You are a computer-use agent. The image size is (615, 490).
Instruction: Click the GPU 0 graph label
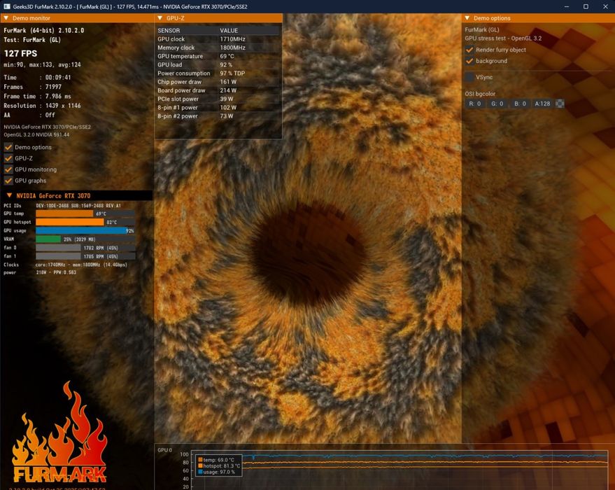click(164, 450)
